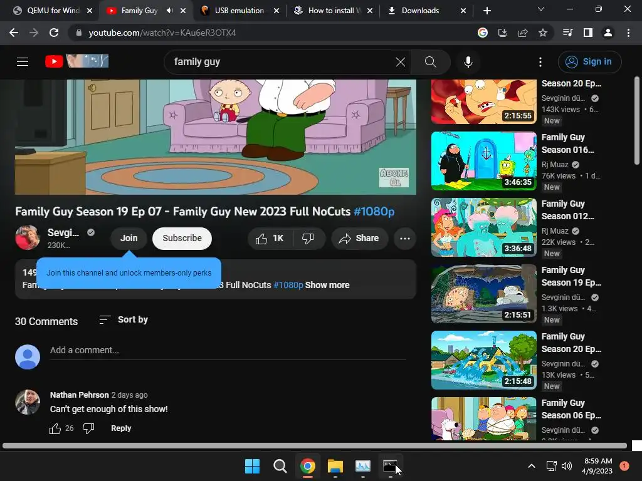Switch to Downloads tab
The width and height of the screenshot is (642, 481).
tap(426, 11)
